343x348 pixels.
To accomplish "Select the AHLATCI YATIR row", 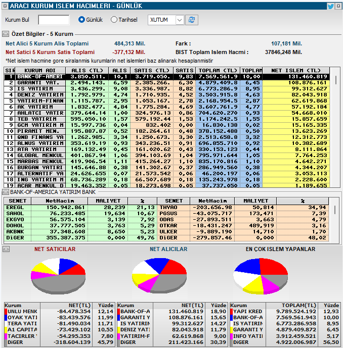I will 167,113.
